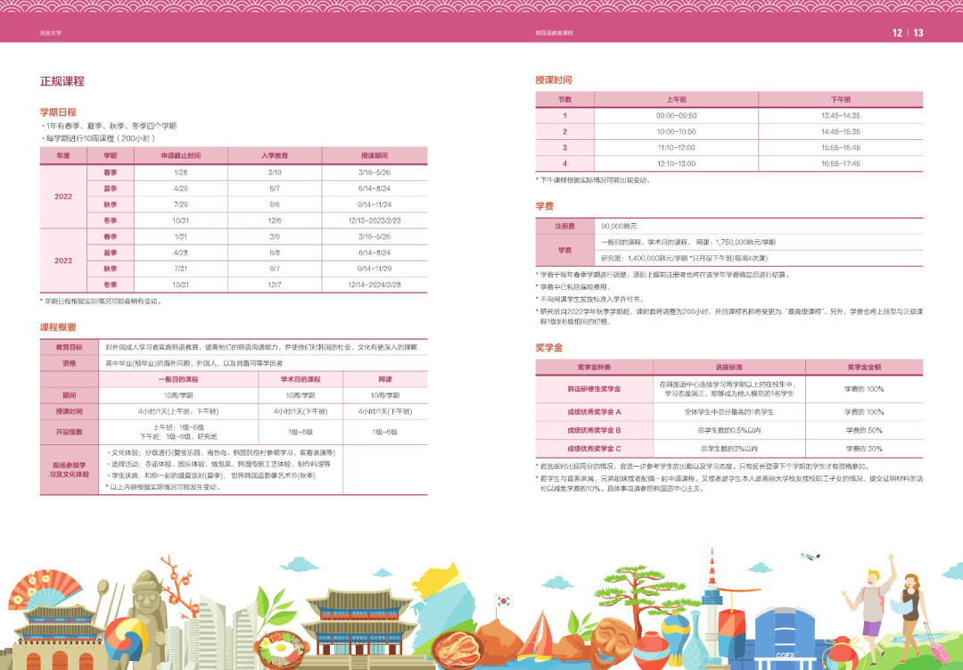This screenshot has height=670, width=963.
Task: Click page number 13 in header
Action: pos(918,33)
